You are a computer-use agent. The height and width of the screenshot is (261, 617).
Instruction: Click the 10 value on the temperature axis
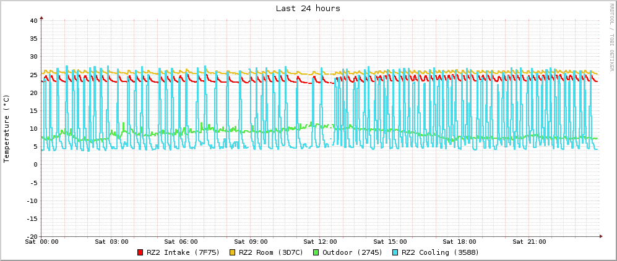pyautogui.click(x=33, y=129)
